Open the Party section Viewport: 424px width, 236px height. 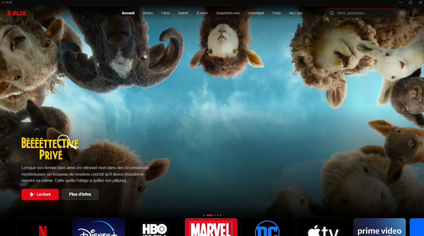point(277,13)
